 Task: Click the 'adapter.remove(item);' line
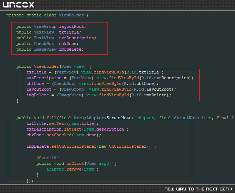72,169
